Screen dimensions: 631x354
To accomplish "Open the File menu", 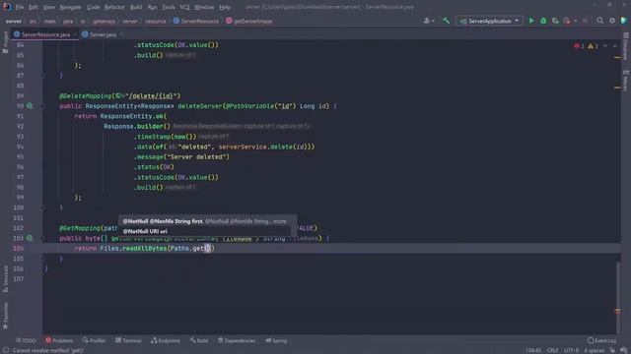I will pos(20,7).
